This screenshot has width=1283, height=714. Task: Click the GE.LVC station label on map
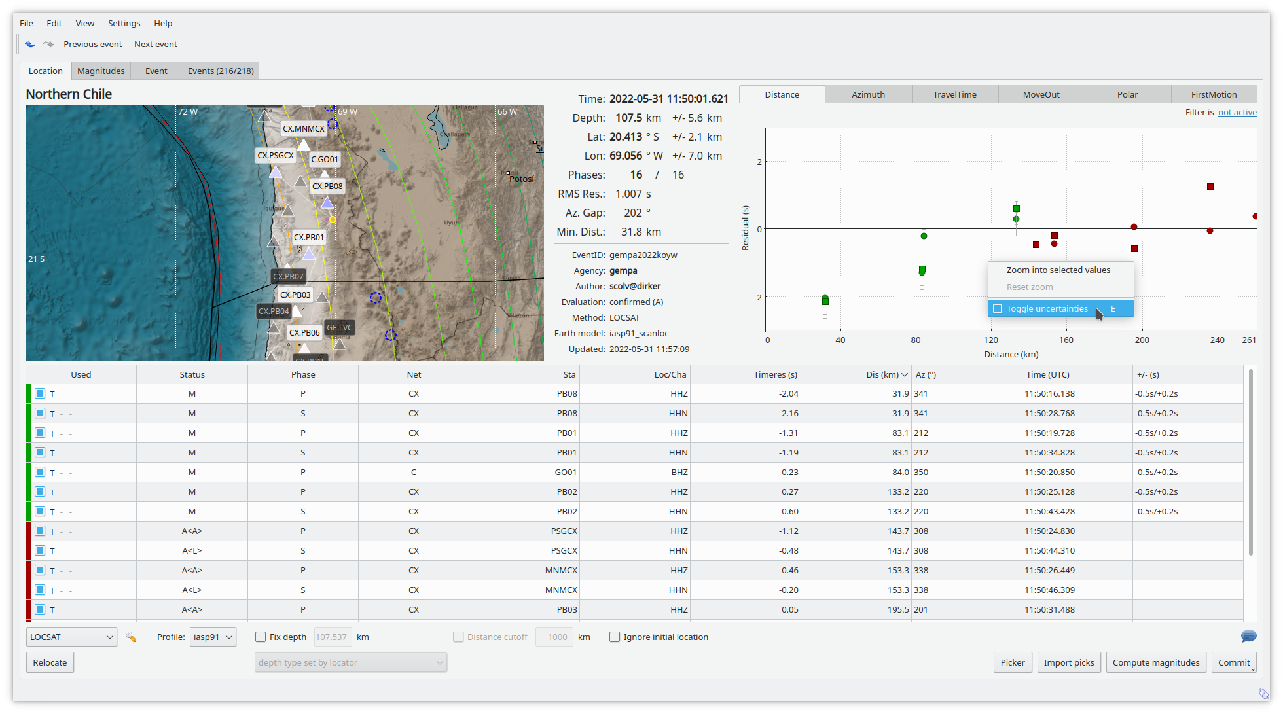[340, 327]
